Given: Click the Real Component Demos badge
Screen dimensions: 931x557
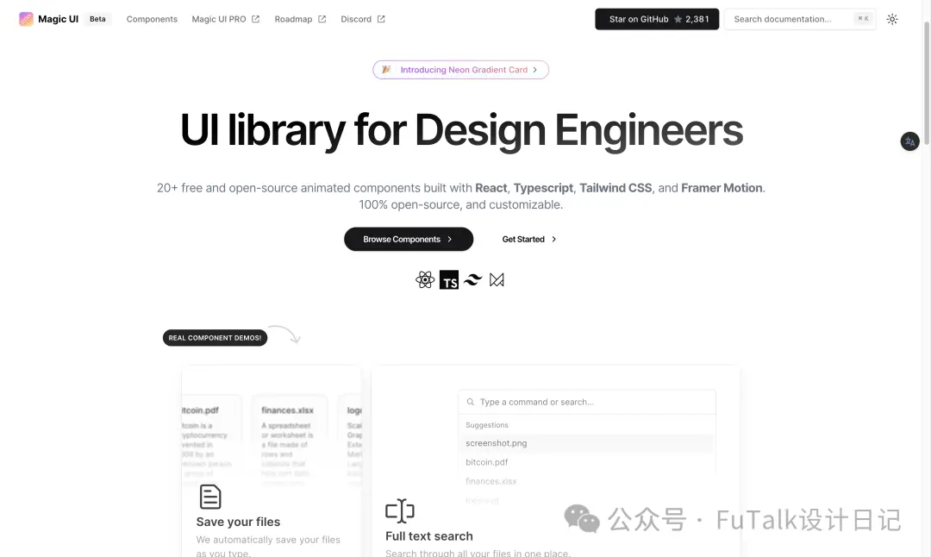Looking at the screenshot, I should 215,338.
